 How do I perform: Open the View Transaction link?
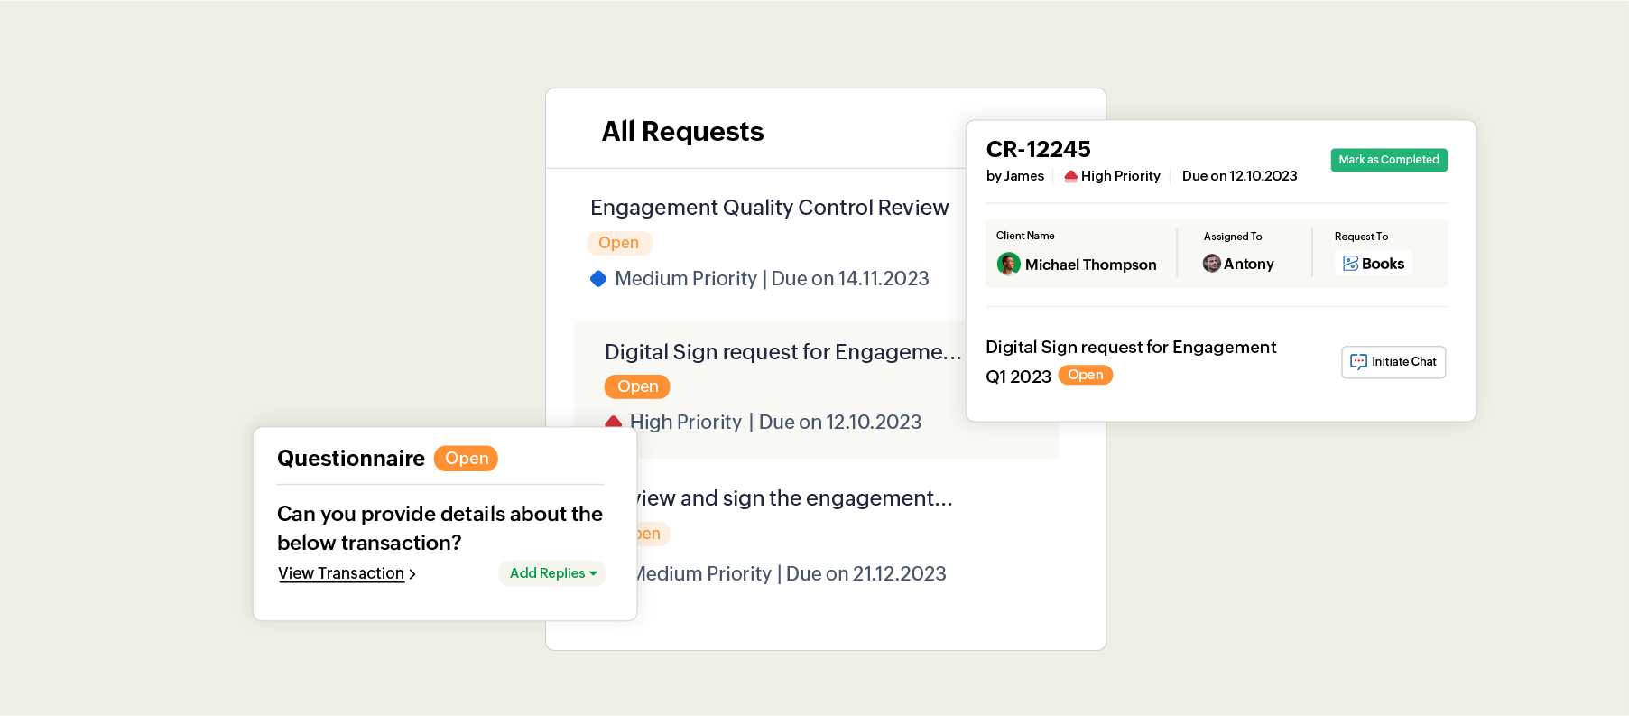(341, 573)
